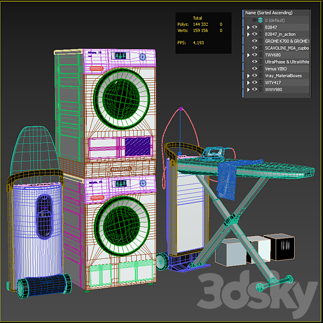Expand the B2847_in_action layer

pos(248,34)
